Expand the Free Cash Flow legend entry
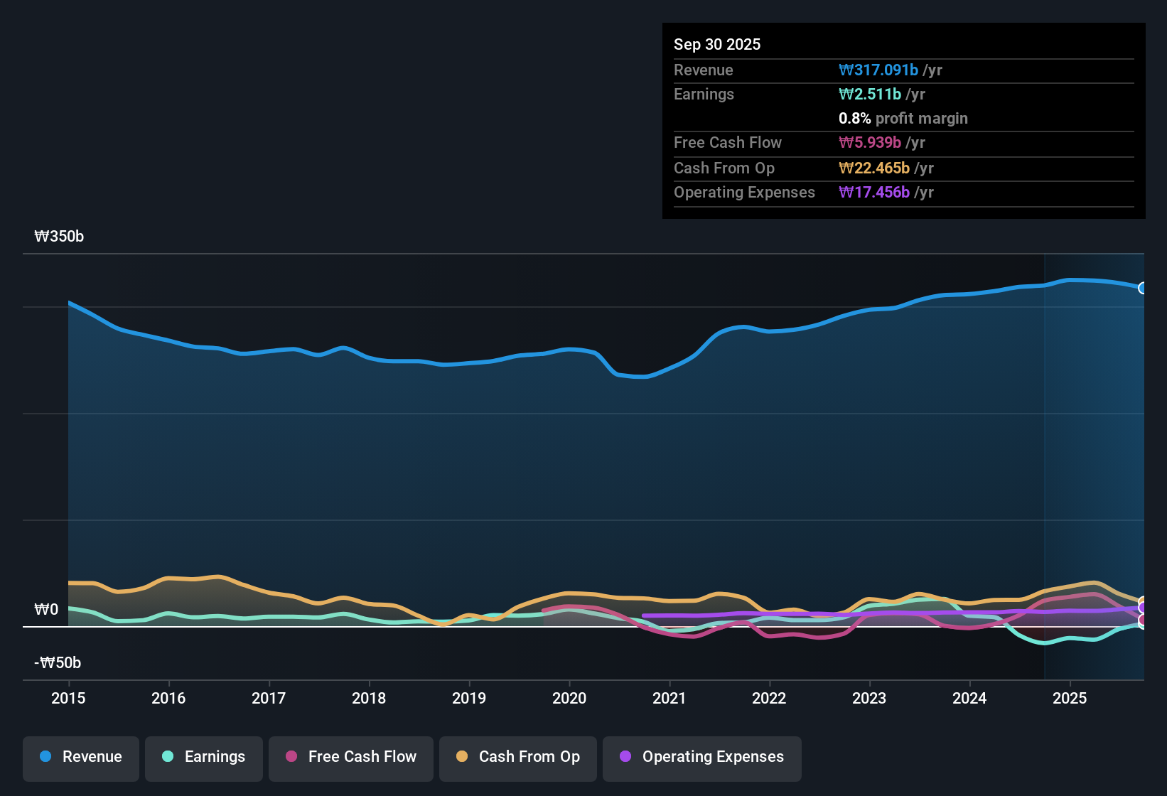This screenshot has height=796, width=1167. 350,757
